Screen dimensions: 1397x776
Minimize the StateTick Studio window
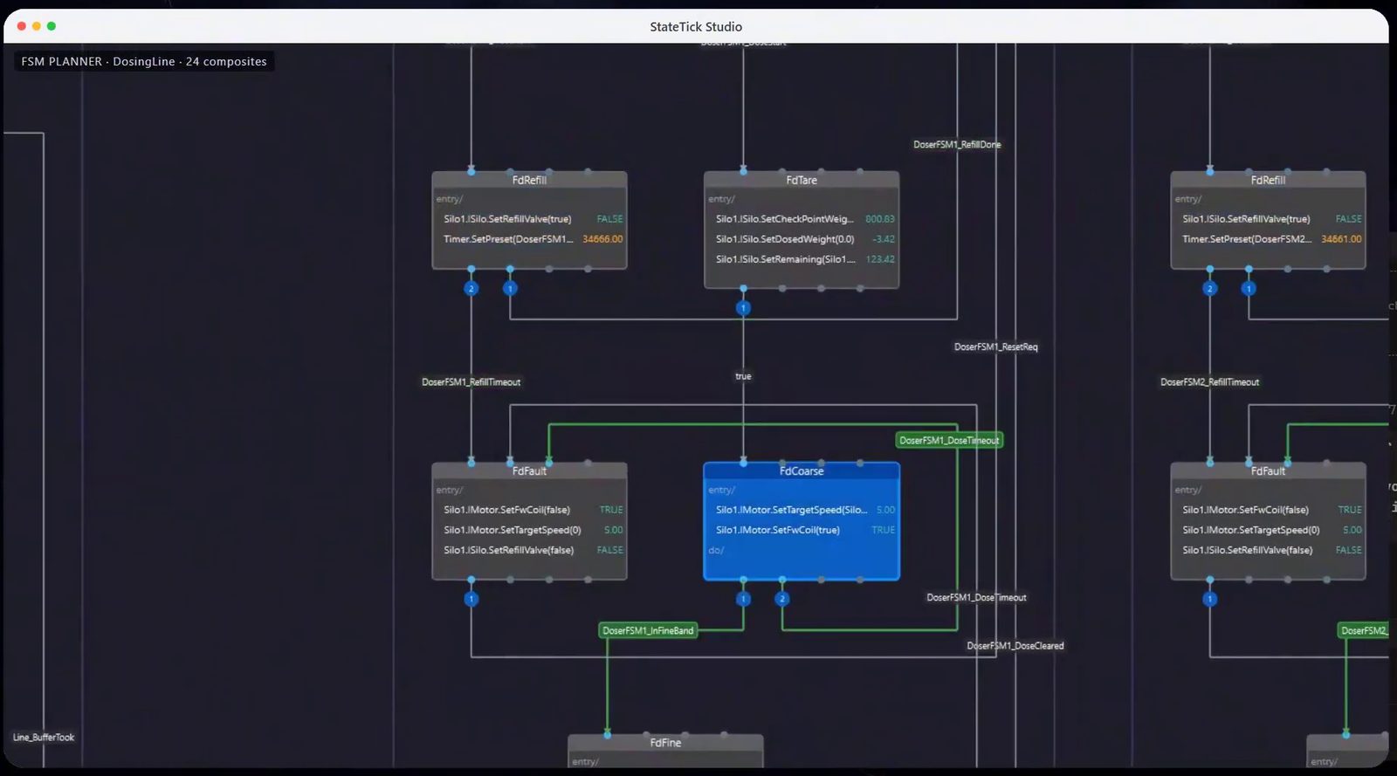[x=37, y=26]
